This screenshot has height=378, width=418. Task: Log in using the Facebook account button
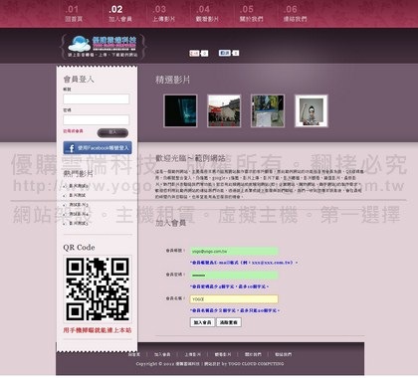point(98,148)
